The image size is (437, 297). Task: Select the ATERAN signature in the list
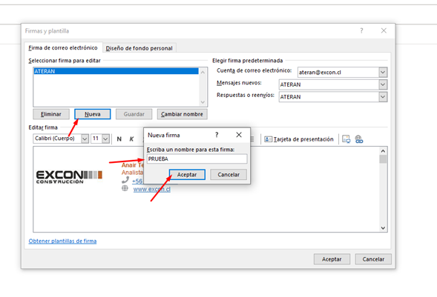click(116, 71)
